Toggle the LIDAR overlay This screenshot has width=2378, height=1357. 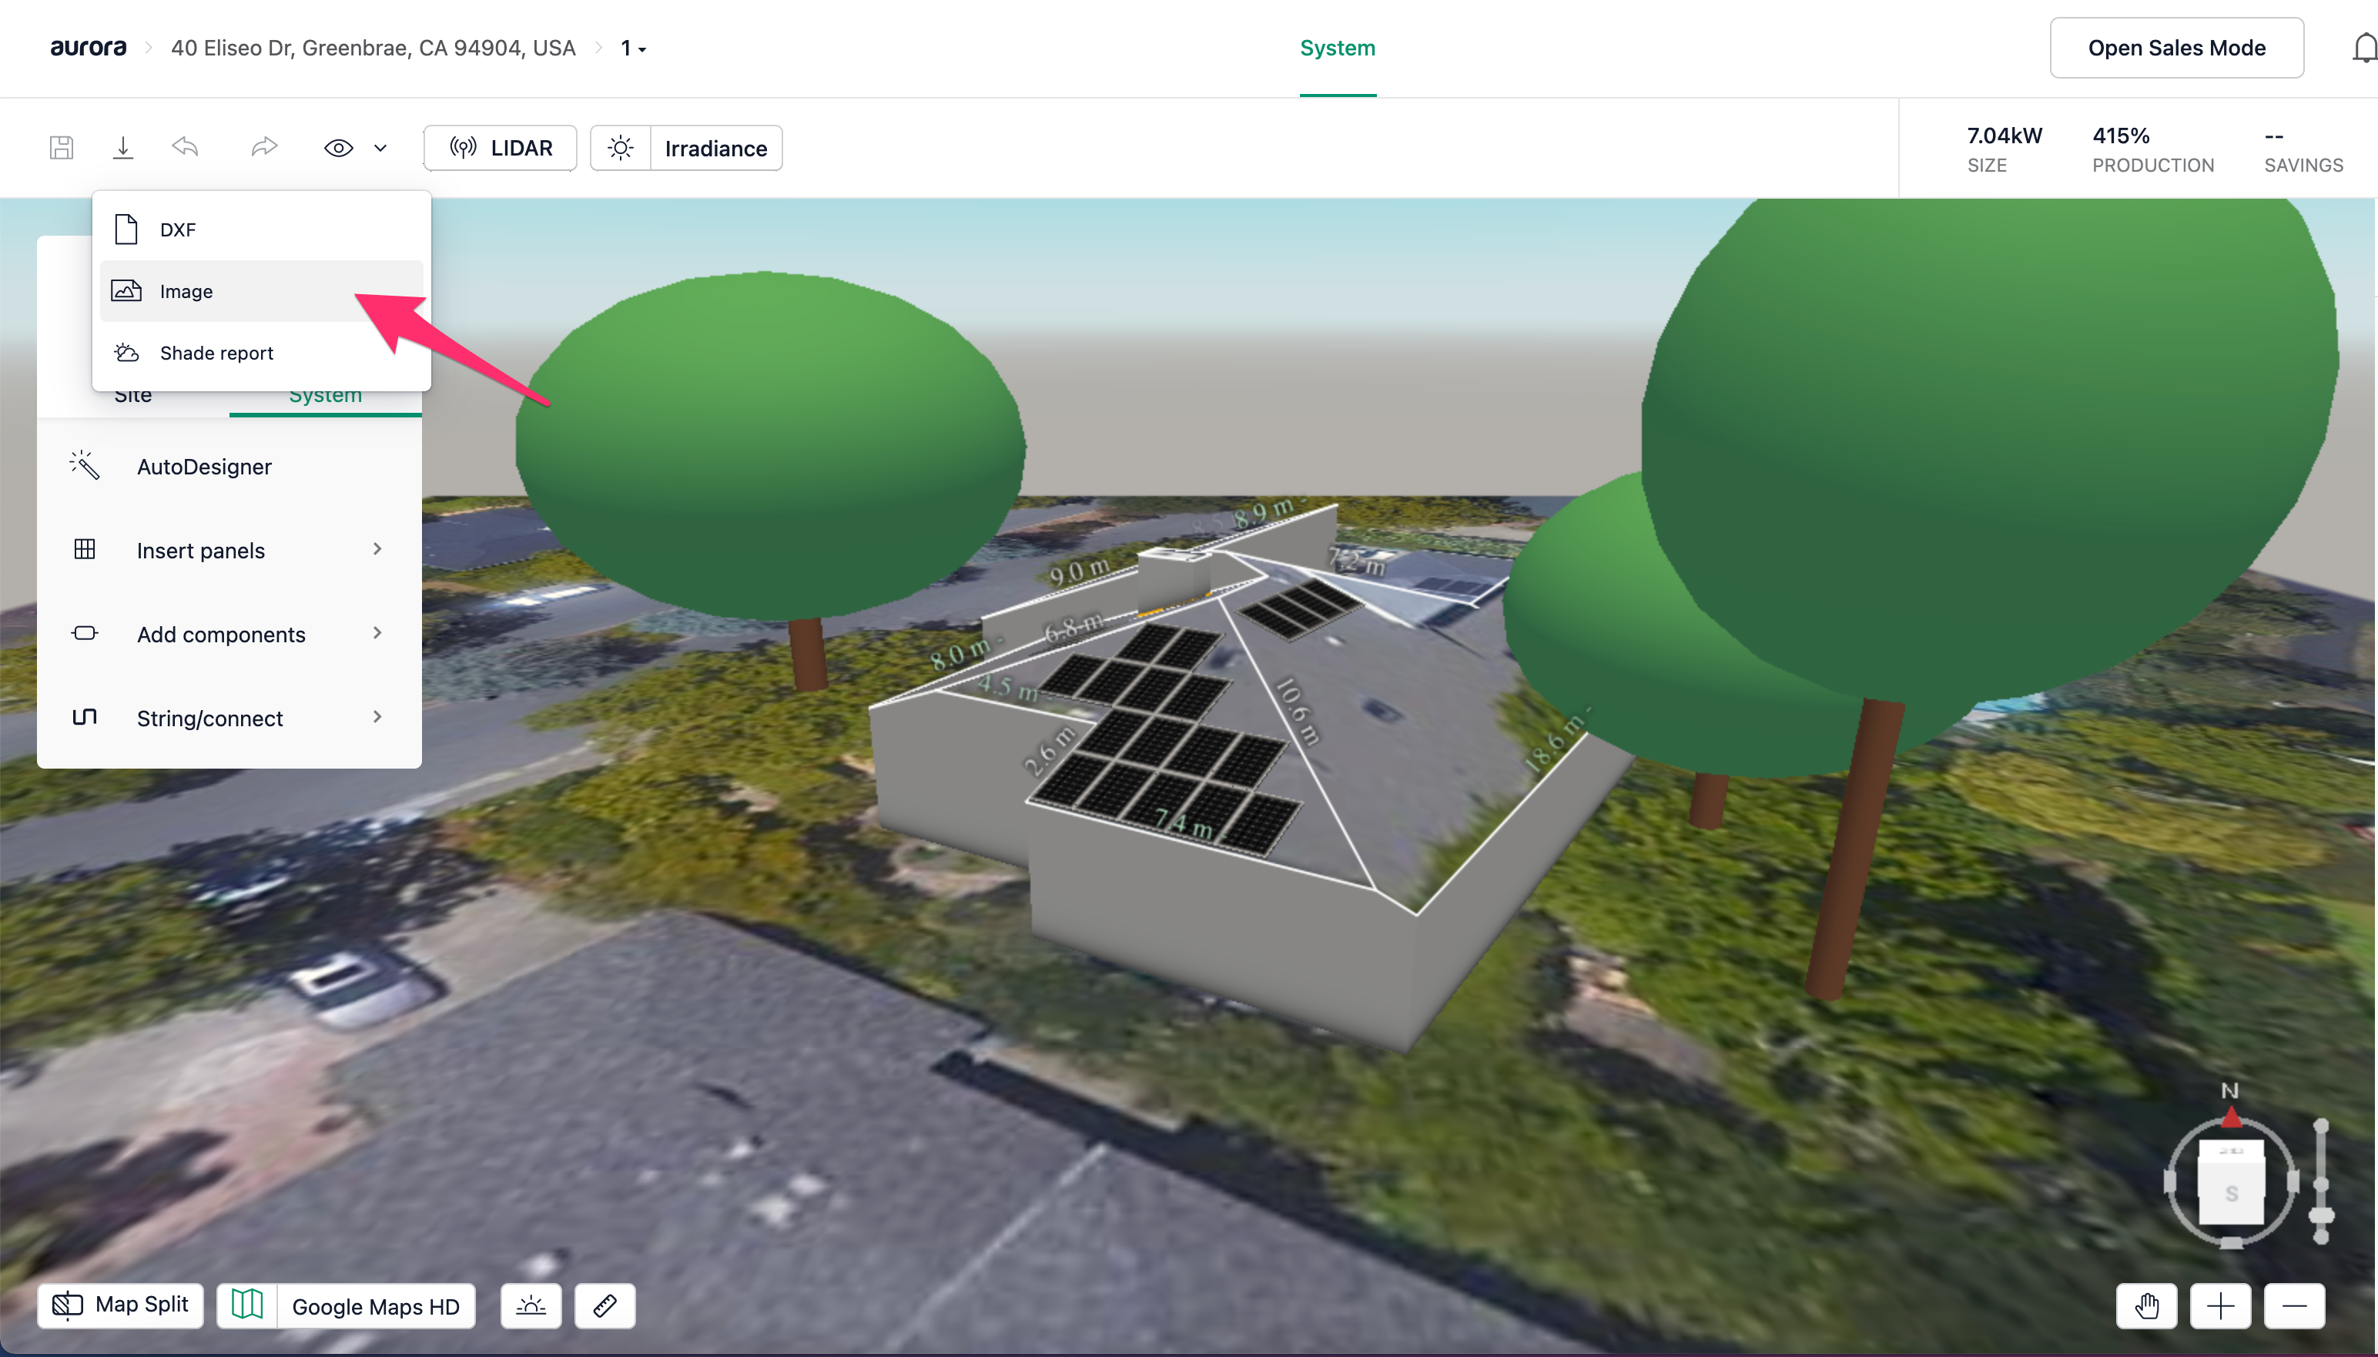(501, 147)
